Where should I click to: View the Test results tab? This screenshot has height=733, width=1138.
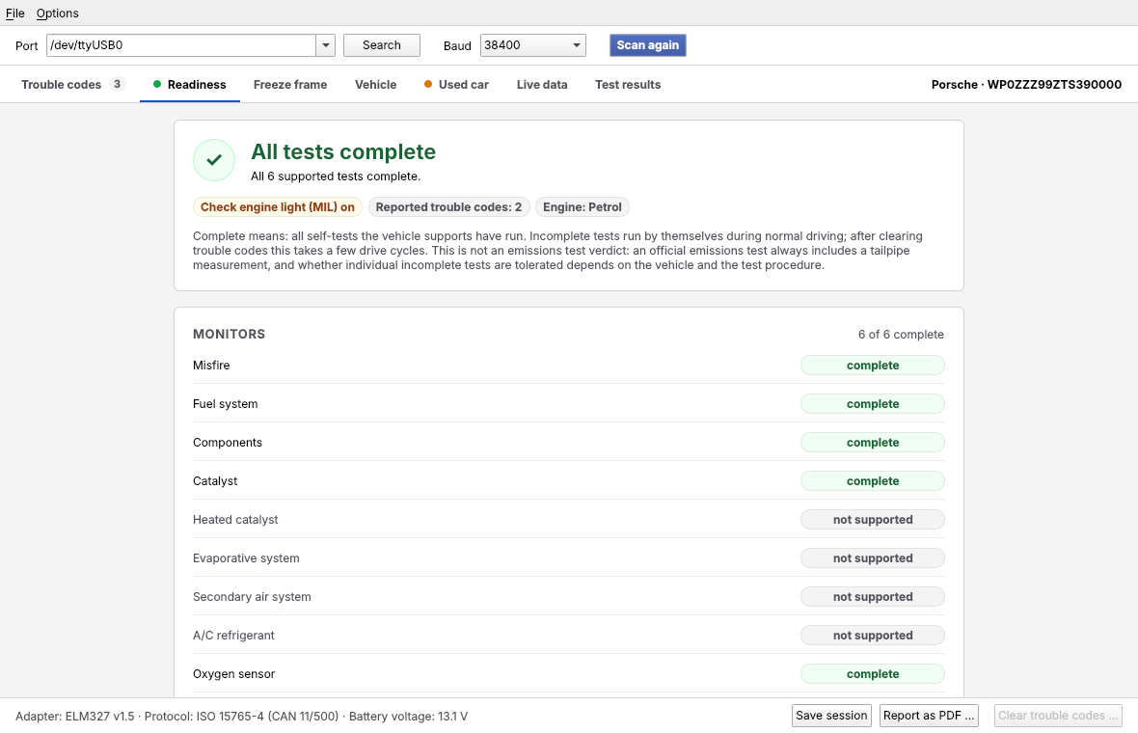628,84
